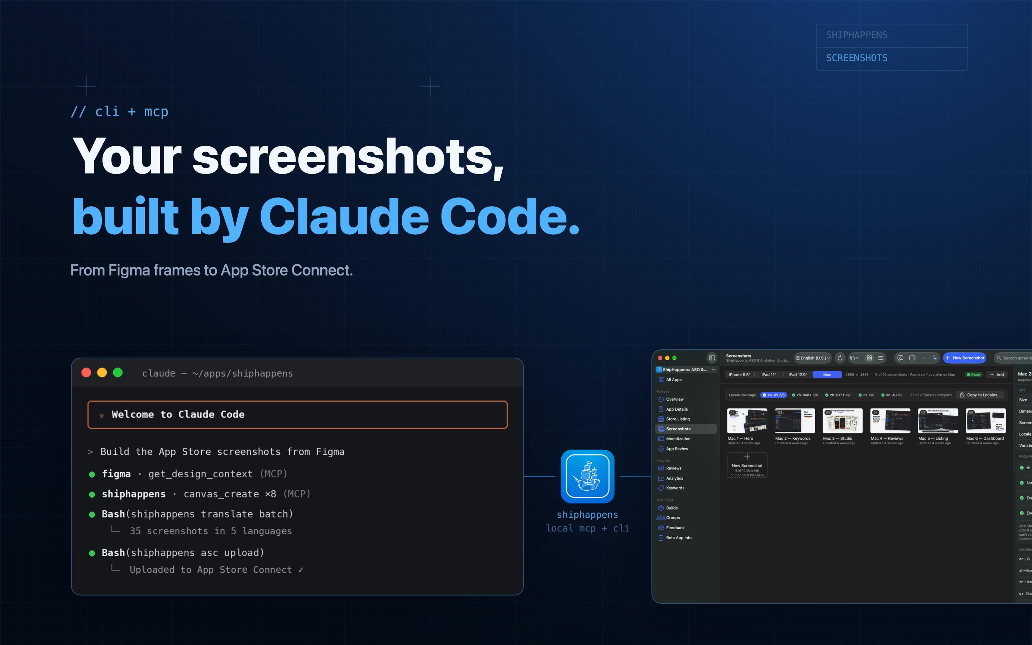This screenshot has height=645, width=1032.
Task: Click the text annotation icon in toolbar
Action: [900, 358]
